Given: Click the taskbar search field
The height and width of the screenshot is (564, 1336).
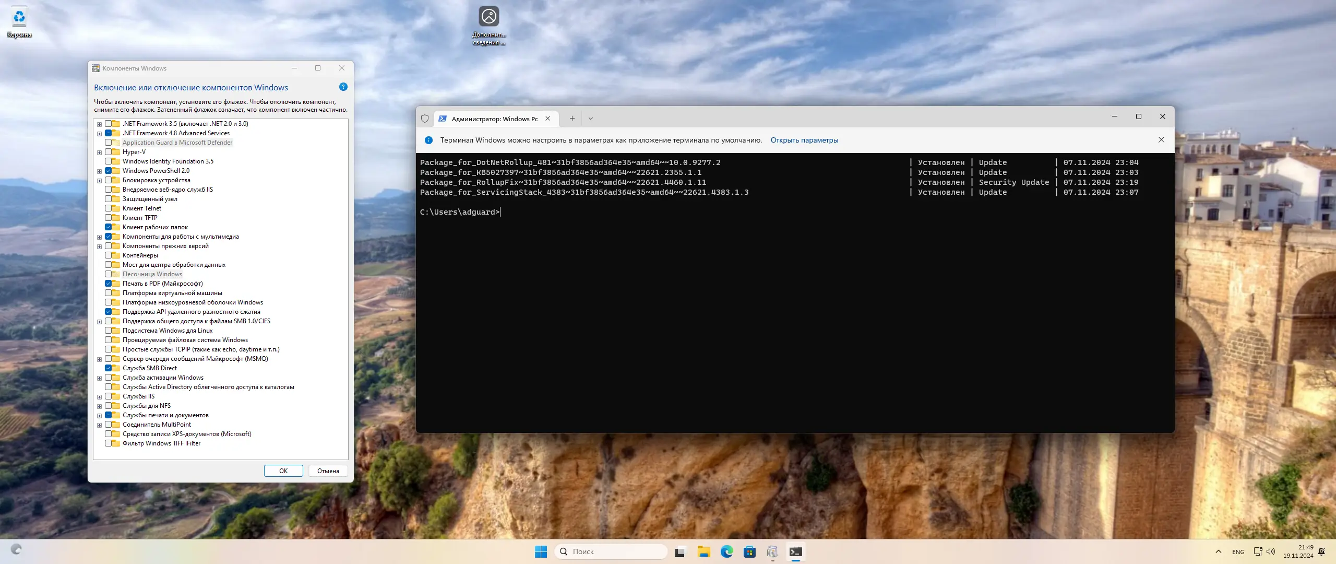Looking at the screenshot, I should point(611,551).
